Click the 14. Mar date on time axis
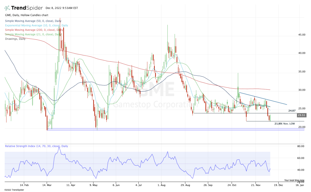 (47, 186)
